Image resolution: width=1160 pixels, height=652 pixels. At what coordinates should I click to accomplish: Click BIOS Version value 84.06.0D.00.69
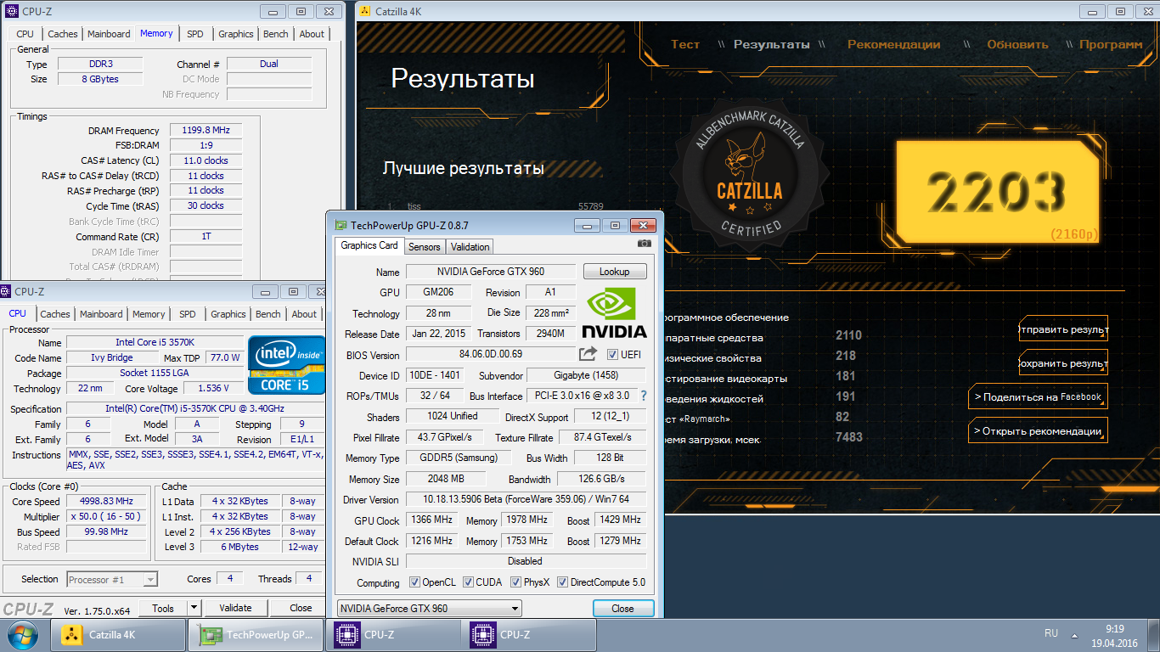(x=491, y=354)
